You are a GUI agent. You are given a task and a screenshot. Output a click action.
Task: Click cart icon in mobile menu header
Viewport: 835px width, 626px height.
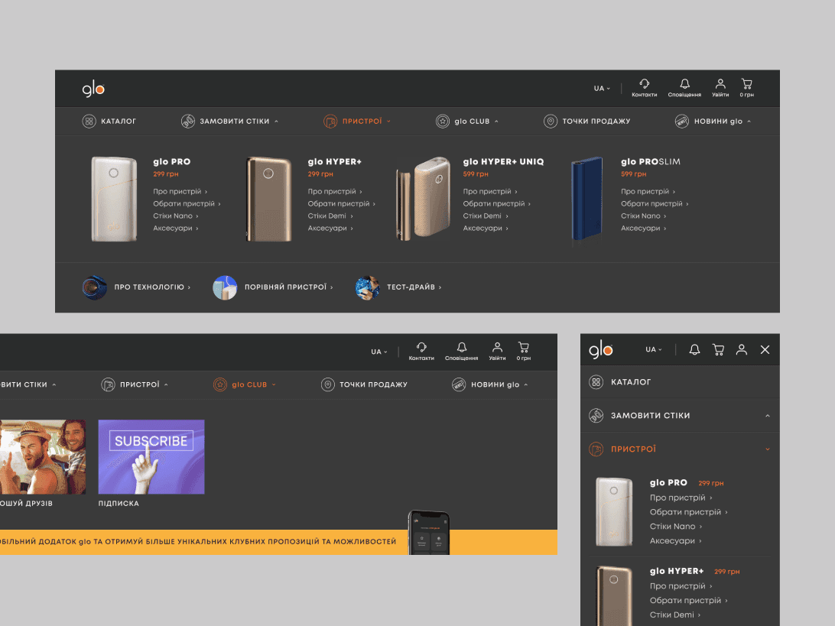tap(718, 349)
